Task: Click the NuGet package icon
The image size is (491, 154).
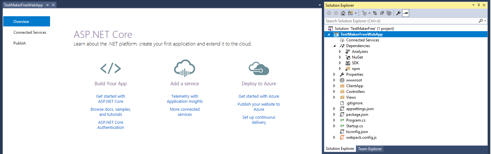Action: click(348, 57)
